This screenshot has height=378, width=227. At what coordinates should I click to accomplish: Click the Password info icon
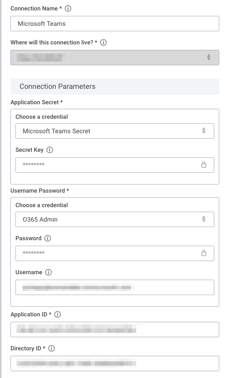point(48,238)
